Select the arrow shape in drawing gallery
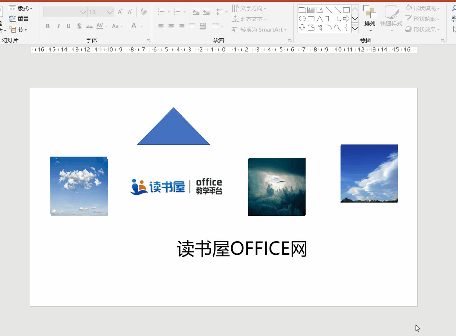This screenshot has width=456, height=336. [x=346, y=18]
